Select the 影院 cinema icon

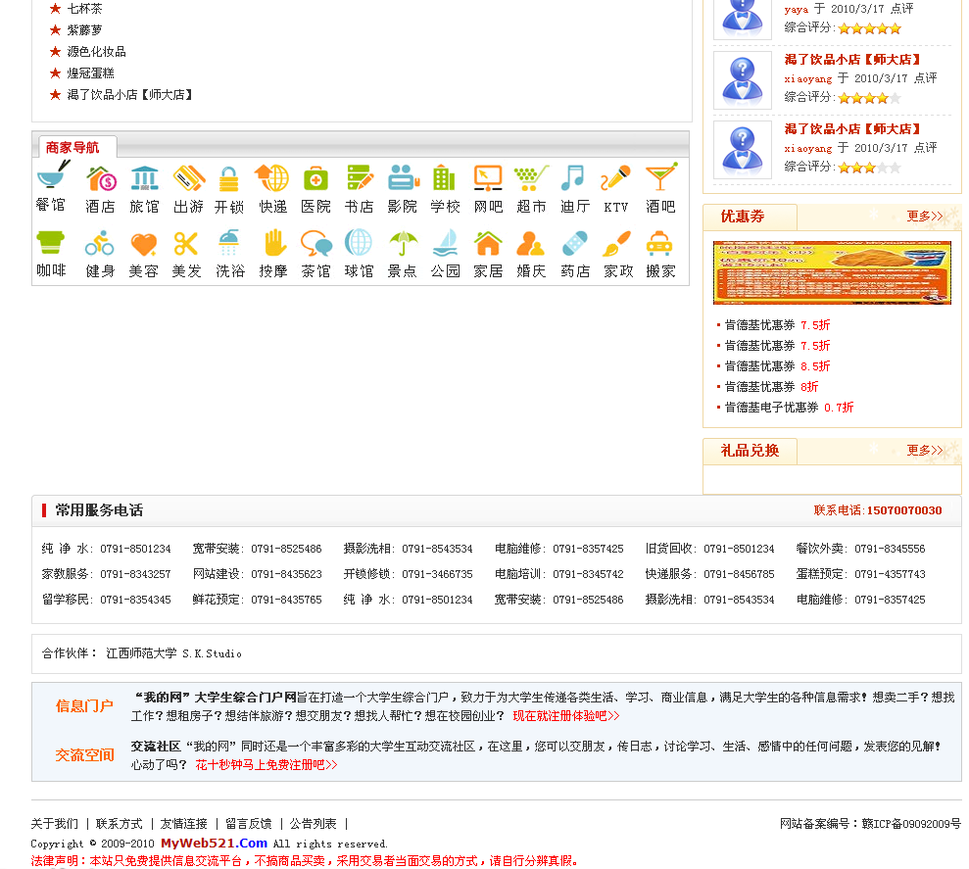(404, 178)
